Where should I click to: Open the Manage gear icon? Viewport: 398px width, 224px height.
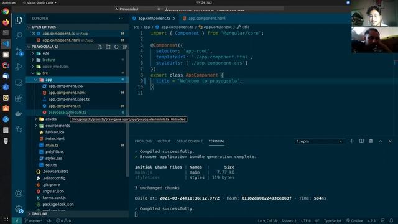coord(19,209)
